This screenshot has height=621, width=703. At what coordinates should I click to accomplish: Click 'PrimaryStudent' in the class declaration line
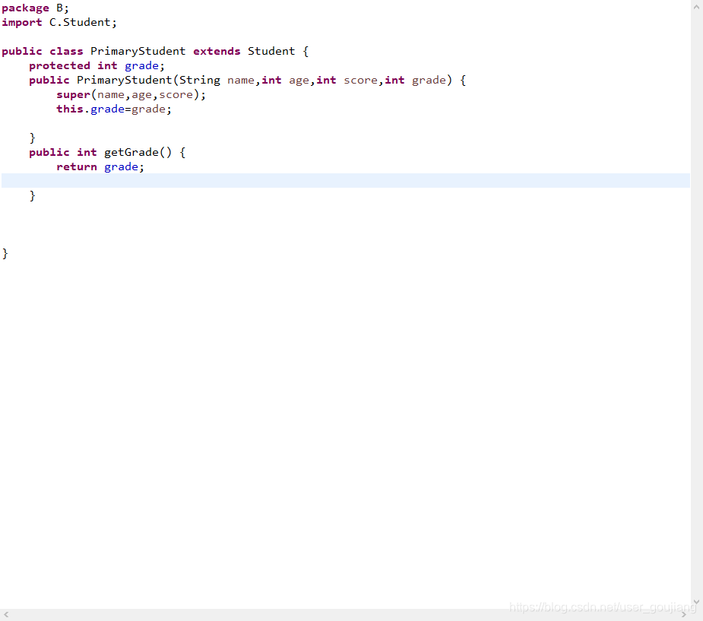point(138,52)
